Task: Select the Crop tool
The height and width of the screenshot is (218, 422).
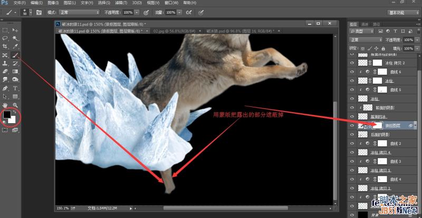Action: [5, 47]
